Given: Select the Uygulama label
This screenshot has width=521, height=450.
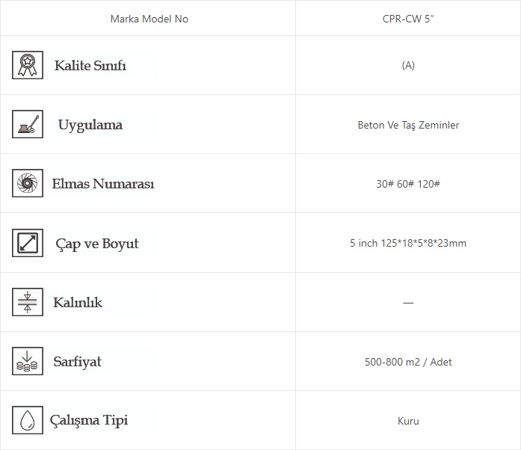Looking at the screenshot, I should pyautogui.click(x=90, y=125).
